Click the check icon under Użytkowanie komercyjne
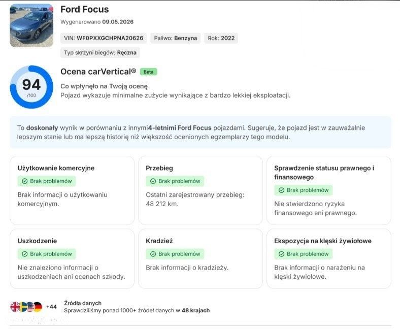This screenshot has height=329, width=400. [25, 181]
